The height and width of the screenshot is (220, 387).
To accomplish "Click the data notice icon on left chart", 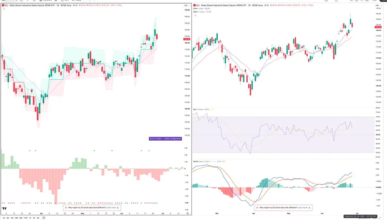I will tap(66, 208).
